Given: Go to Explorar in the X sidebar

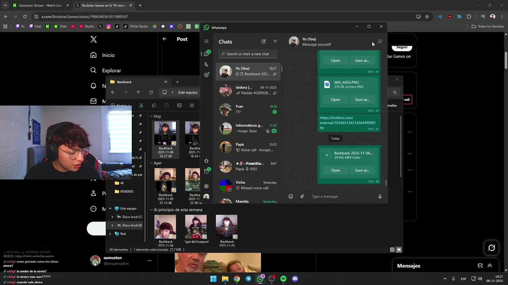Looking at the screenshot, I should click(106, 70).
